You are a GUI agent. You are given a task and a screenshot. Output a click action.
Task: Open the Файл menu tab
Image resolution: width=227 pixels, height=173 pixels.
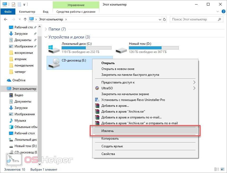coord(8,12)
